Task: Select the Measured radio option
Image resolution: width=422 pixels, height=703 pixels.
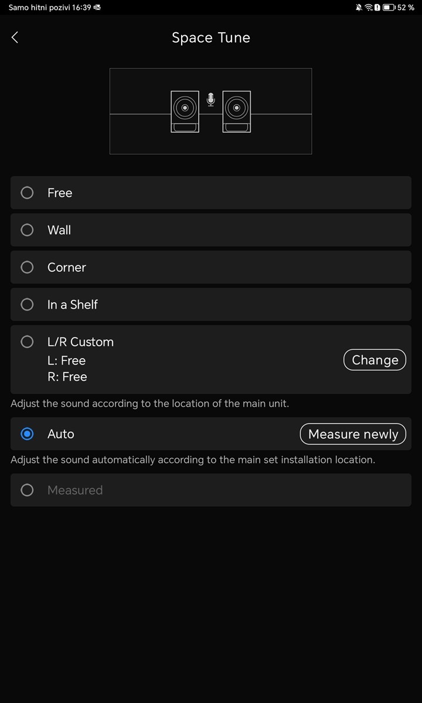Action: tap(27, 490)
